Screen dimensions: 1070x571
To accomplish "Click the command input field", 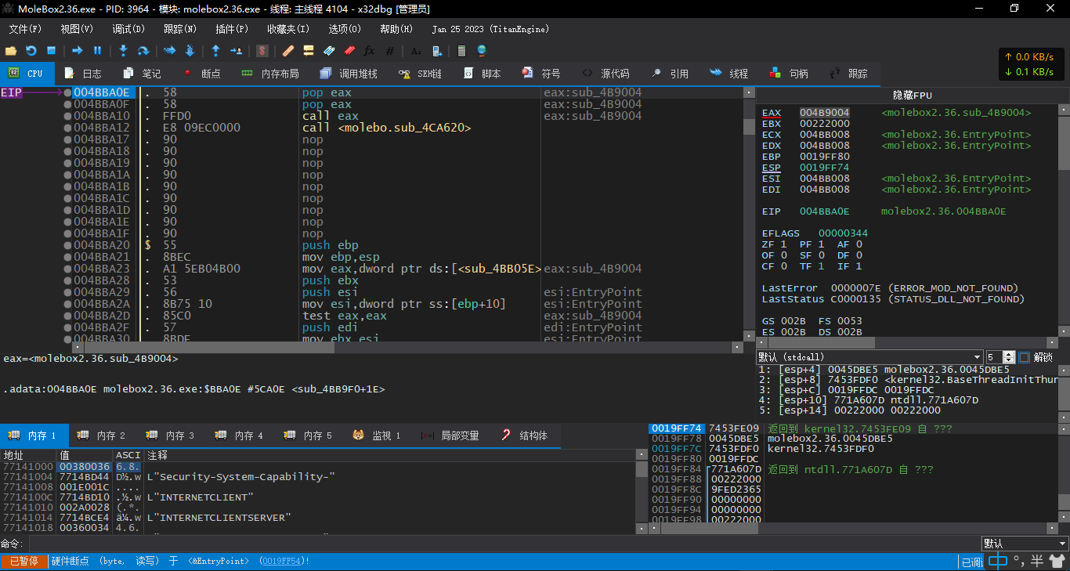I will tap(501, 544).
